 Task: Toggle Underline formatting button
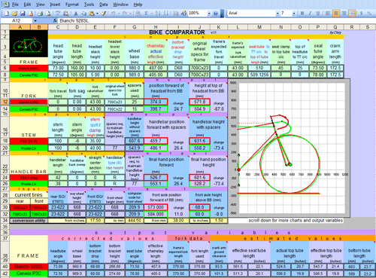tap(318, 14)
